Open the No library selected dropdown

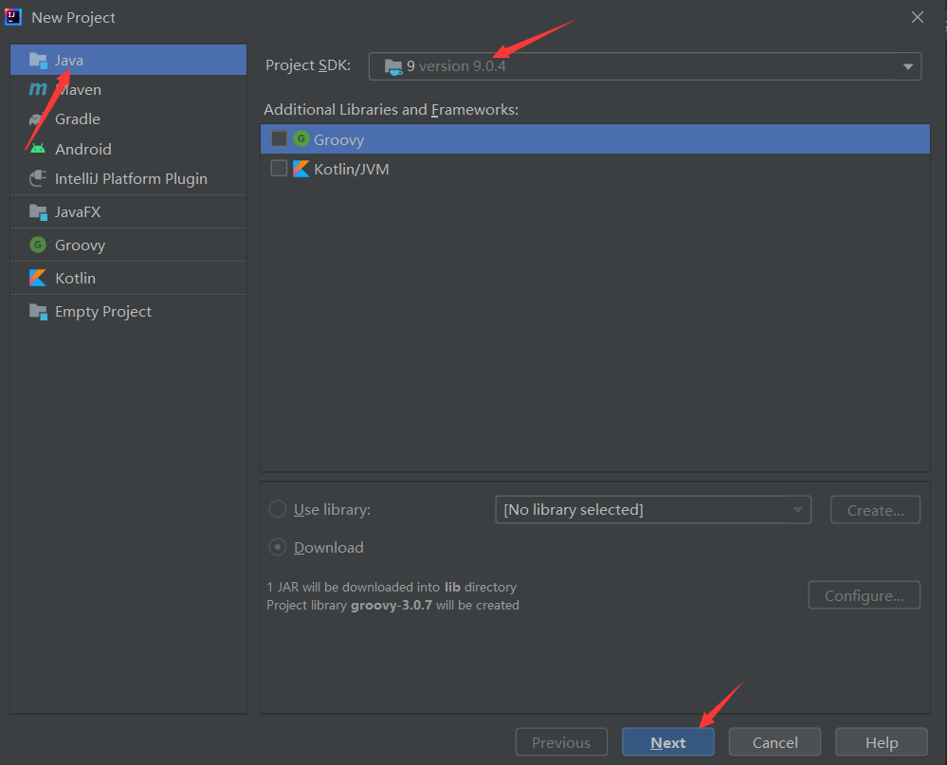click(653, 510)
